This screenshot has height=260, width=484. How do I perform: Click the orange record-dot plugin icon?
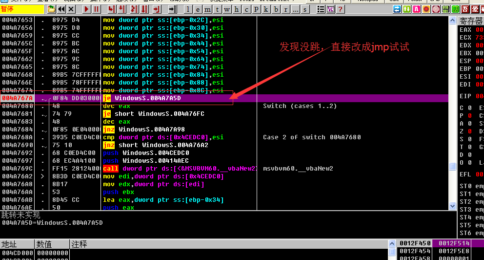pos(426,9)
